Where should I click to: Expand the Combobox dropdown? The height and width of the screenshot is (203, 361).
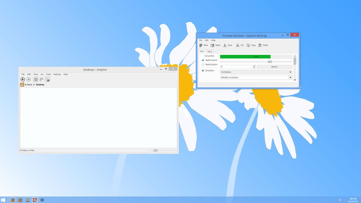pos(290,72)
